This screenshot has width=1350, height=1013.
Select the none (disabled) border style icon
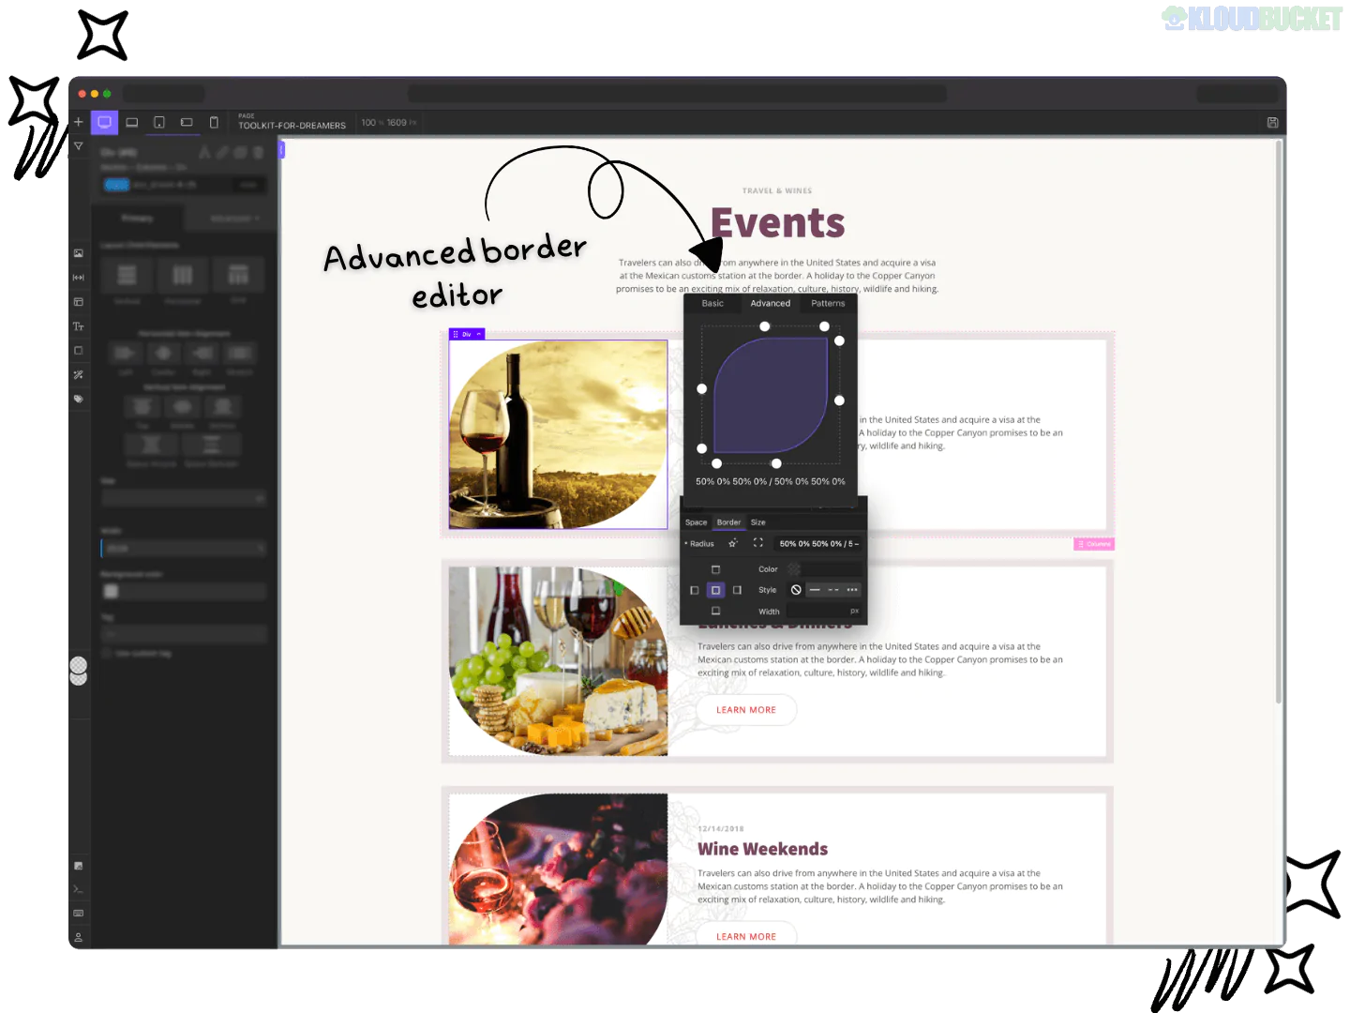pos(796,590)
